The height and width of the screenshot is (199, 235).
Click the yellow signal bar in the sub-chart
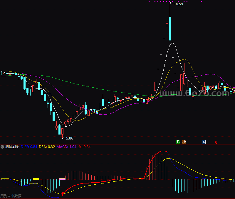pyautogui.click(x=36, y=179)
